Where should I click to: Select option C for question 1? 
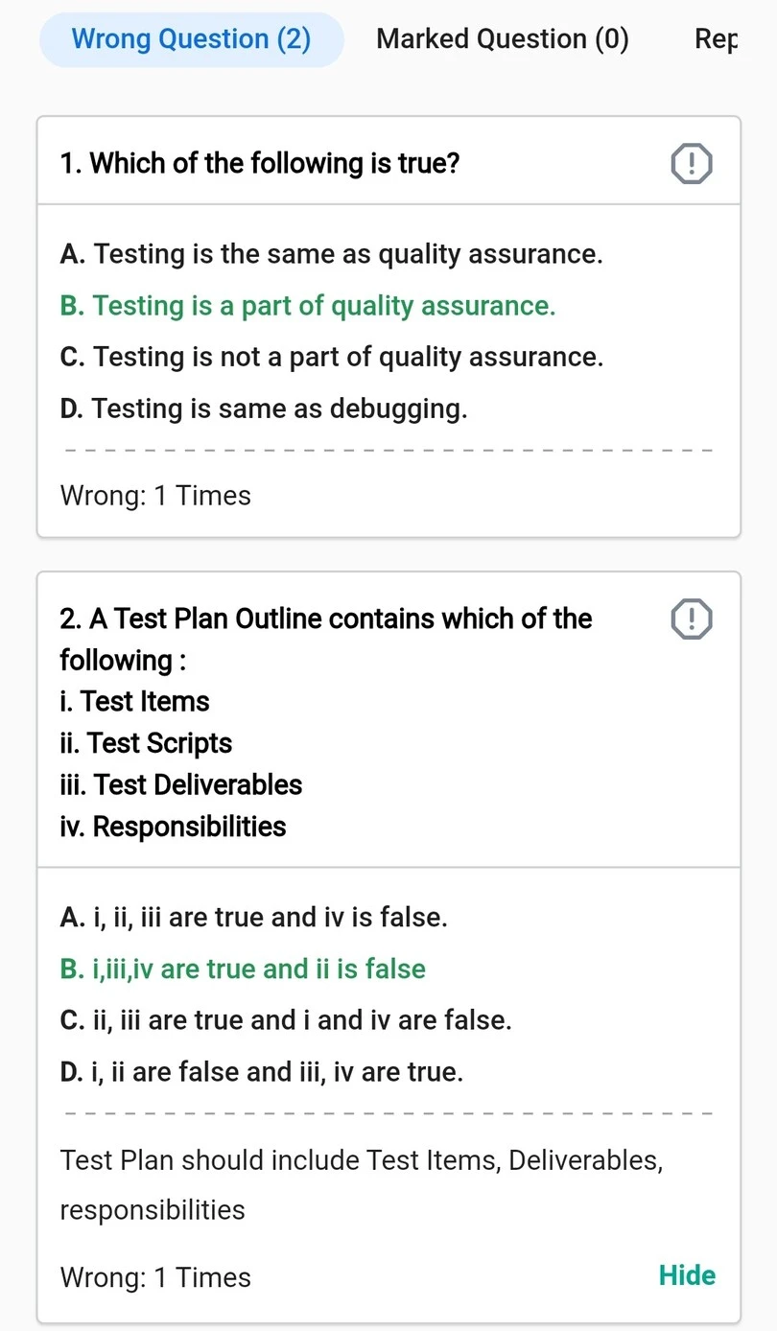pos(331,356)
